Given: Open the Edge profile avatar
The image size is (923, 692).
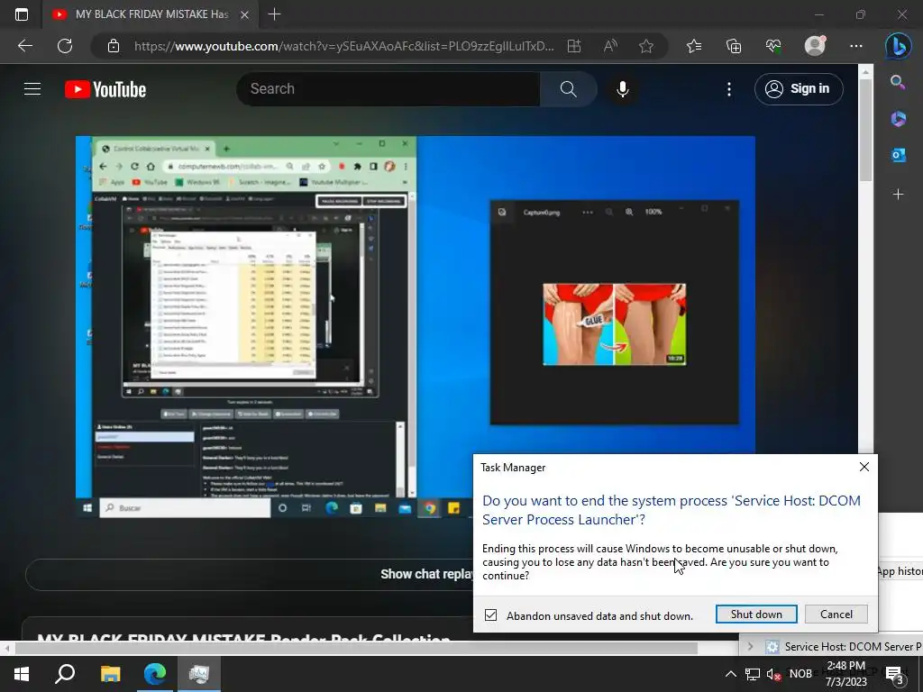Looking at the screenshot, I should click(x=815, y=46).
